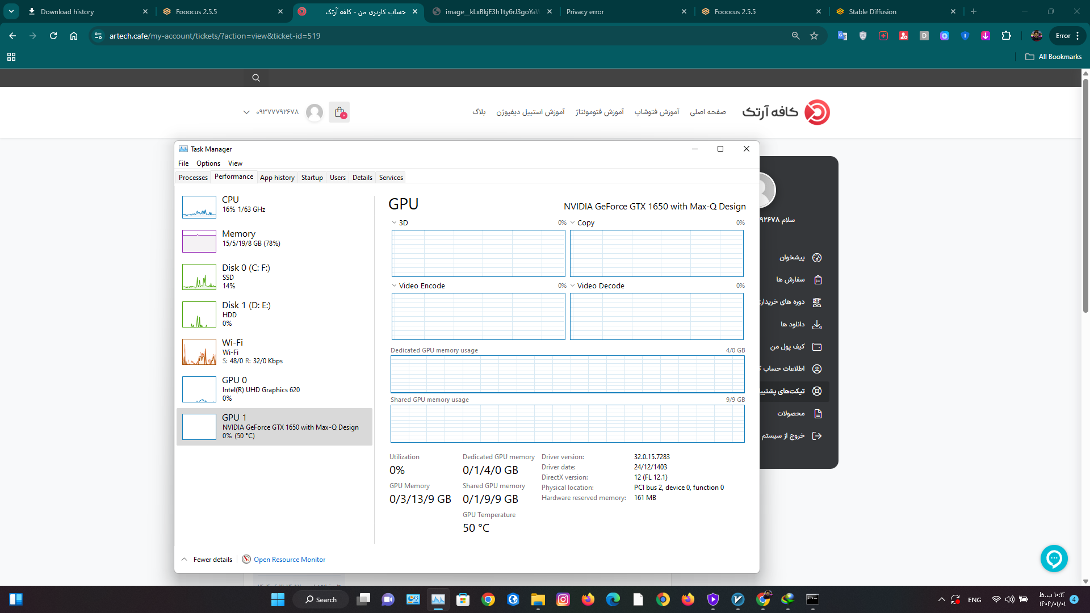This screenshot has height=613, width=1090.
Task: Click the shopping cart icon in site header
Action: (x=339, y=112)
